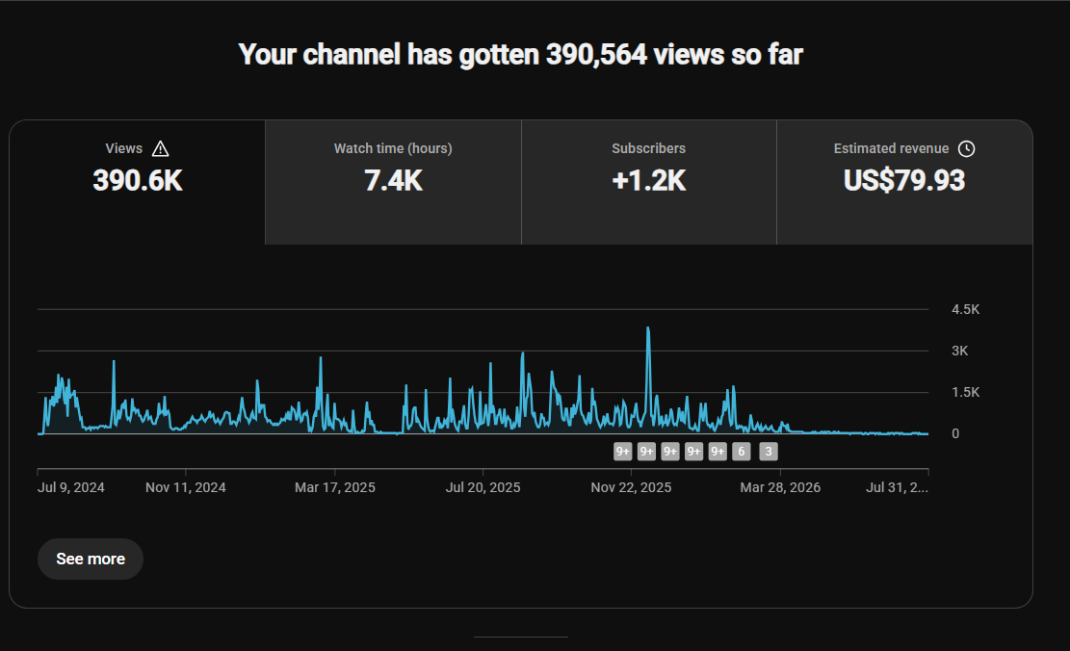Click the tallest spike peak on the views chart
The width and height of the screenshot is (1070, 651).
point(648,329)
